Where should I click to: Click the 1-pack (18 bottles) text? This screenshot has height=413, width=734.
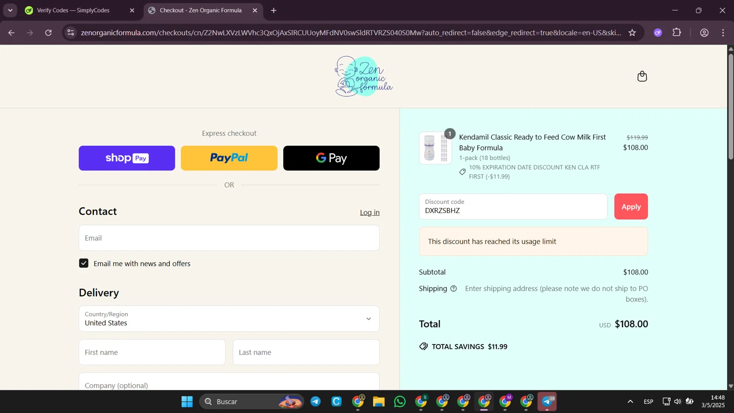(484, 158)
